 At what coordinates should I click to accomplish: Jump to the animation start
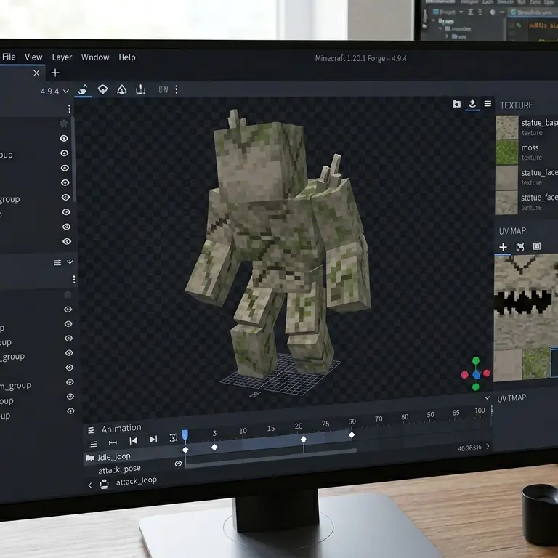point(133,441)
